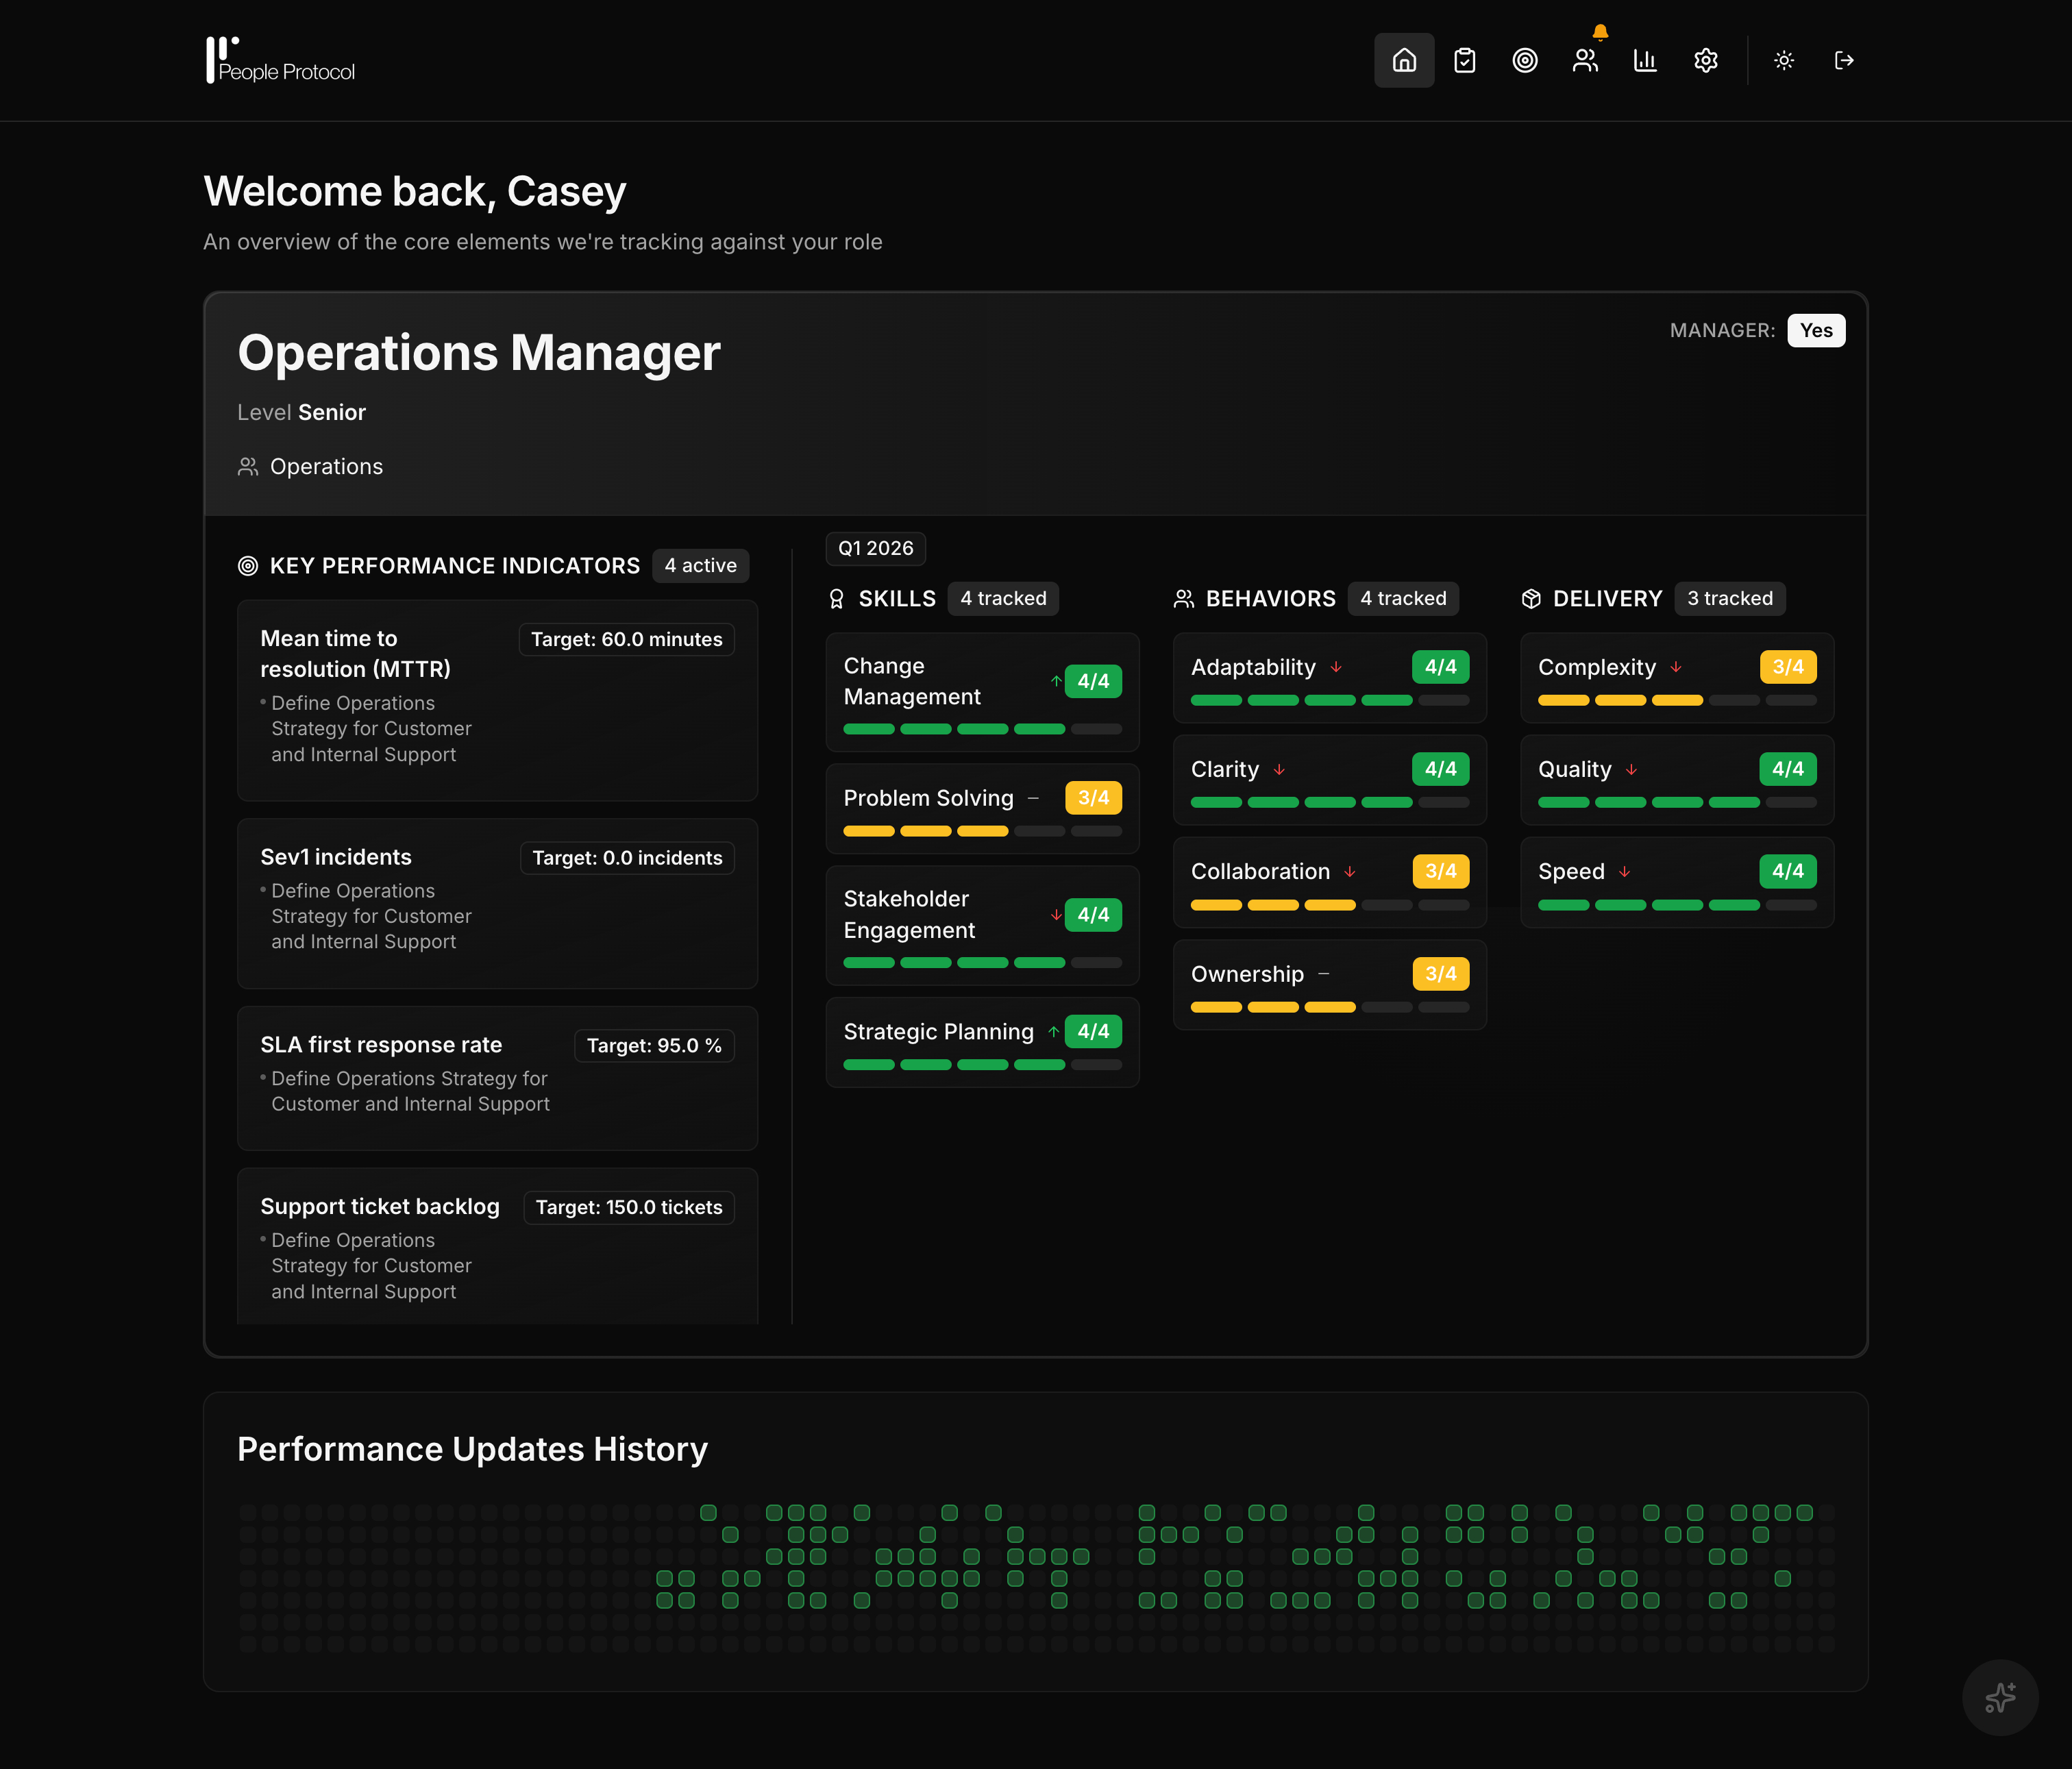
Task: Open the team people icon
Action: (x=1585, y=60)
